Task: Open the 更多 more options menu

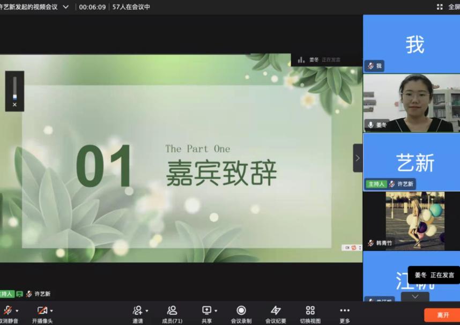Action: point(345,311)
